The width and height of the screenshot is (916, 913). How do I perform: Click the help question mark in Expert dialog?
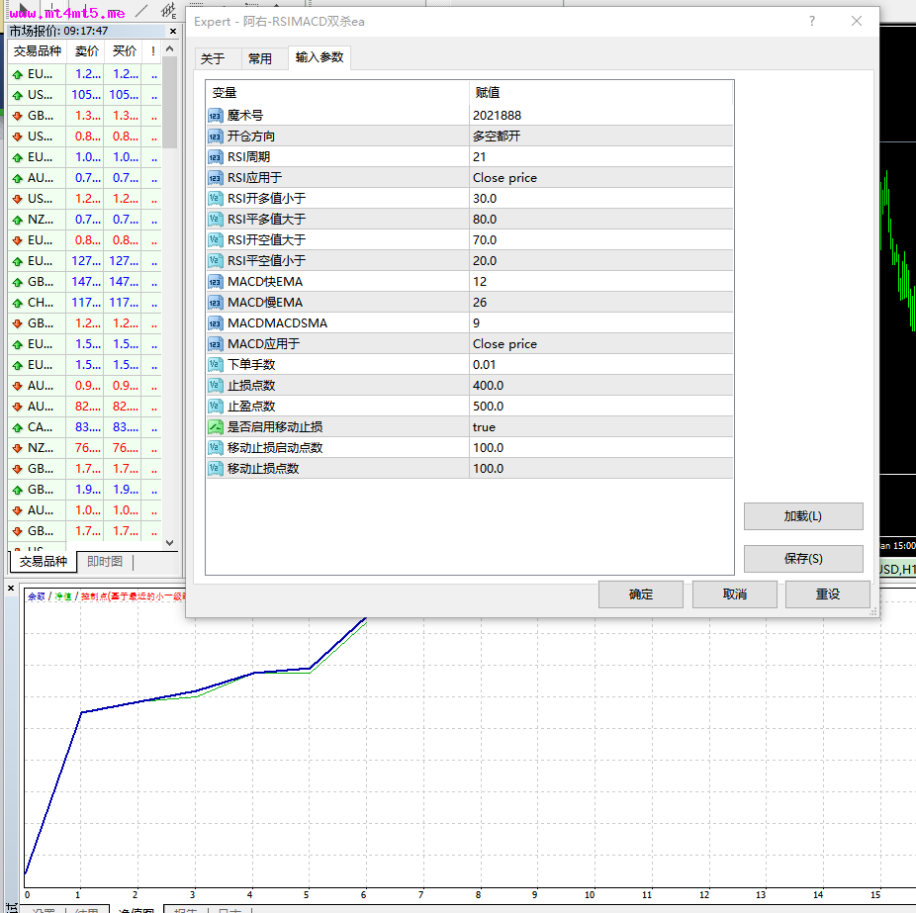[x=812, y=21]
